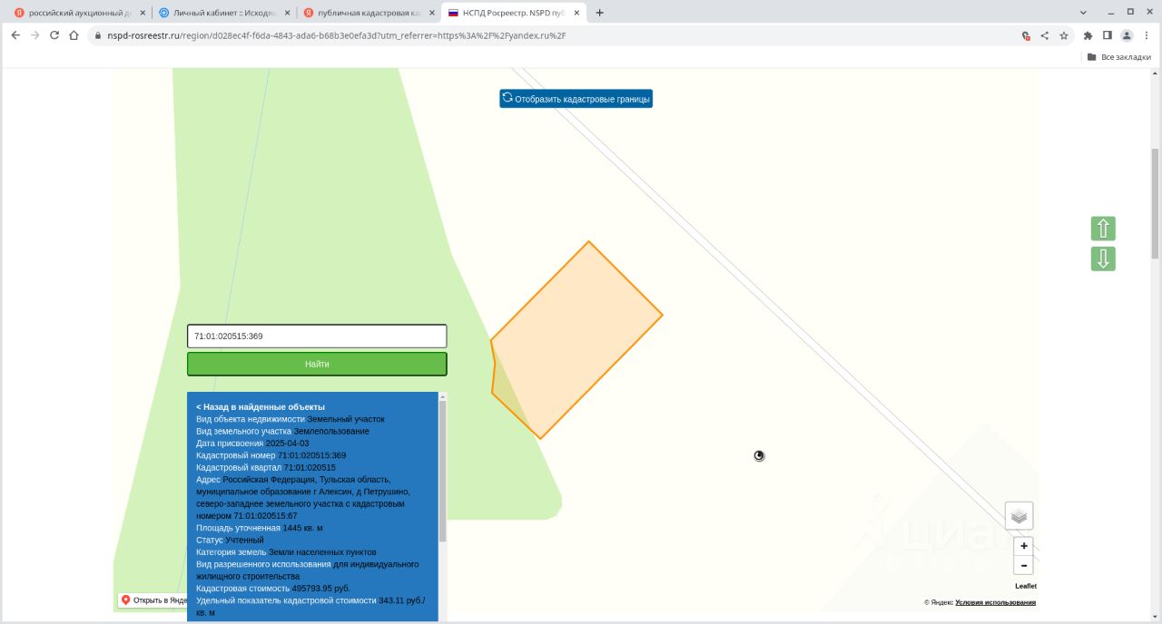Go back via 'Назад в найденные объекты'
1162x624 pixels.
click(261, 407)
